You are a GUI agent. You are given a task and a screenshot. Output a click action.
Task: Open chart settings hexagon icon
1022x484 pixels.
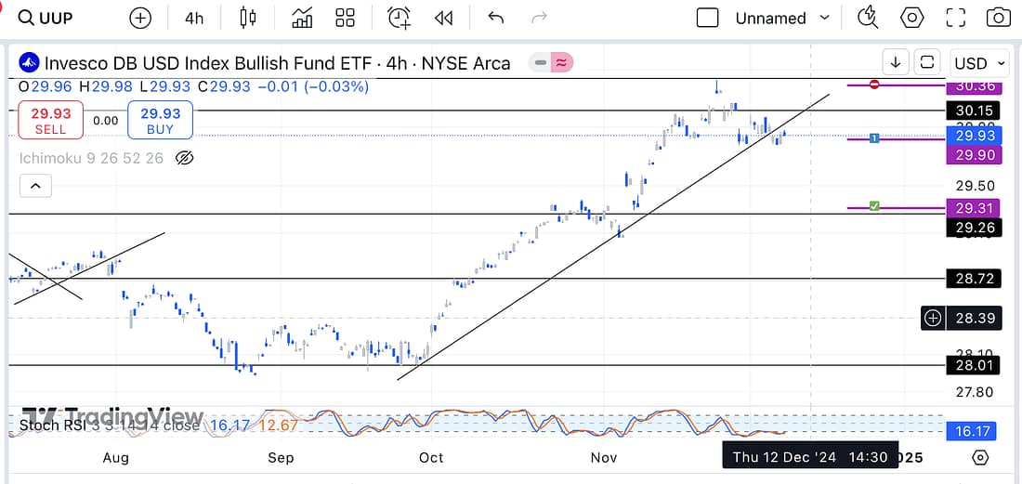[912, 18]
